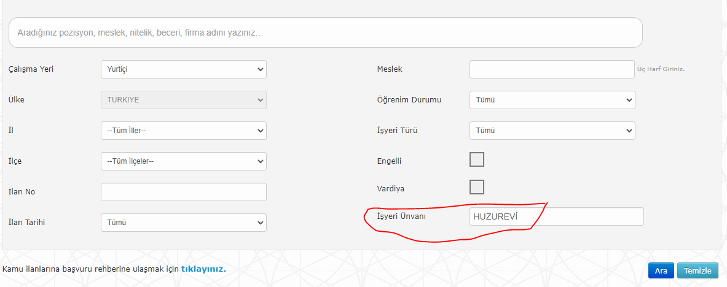Open the İlan Tarihi dropdown
The height and width of the screenshot is (287, 727).
(184, 223)
